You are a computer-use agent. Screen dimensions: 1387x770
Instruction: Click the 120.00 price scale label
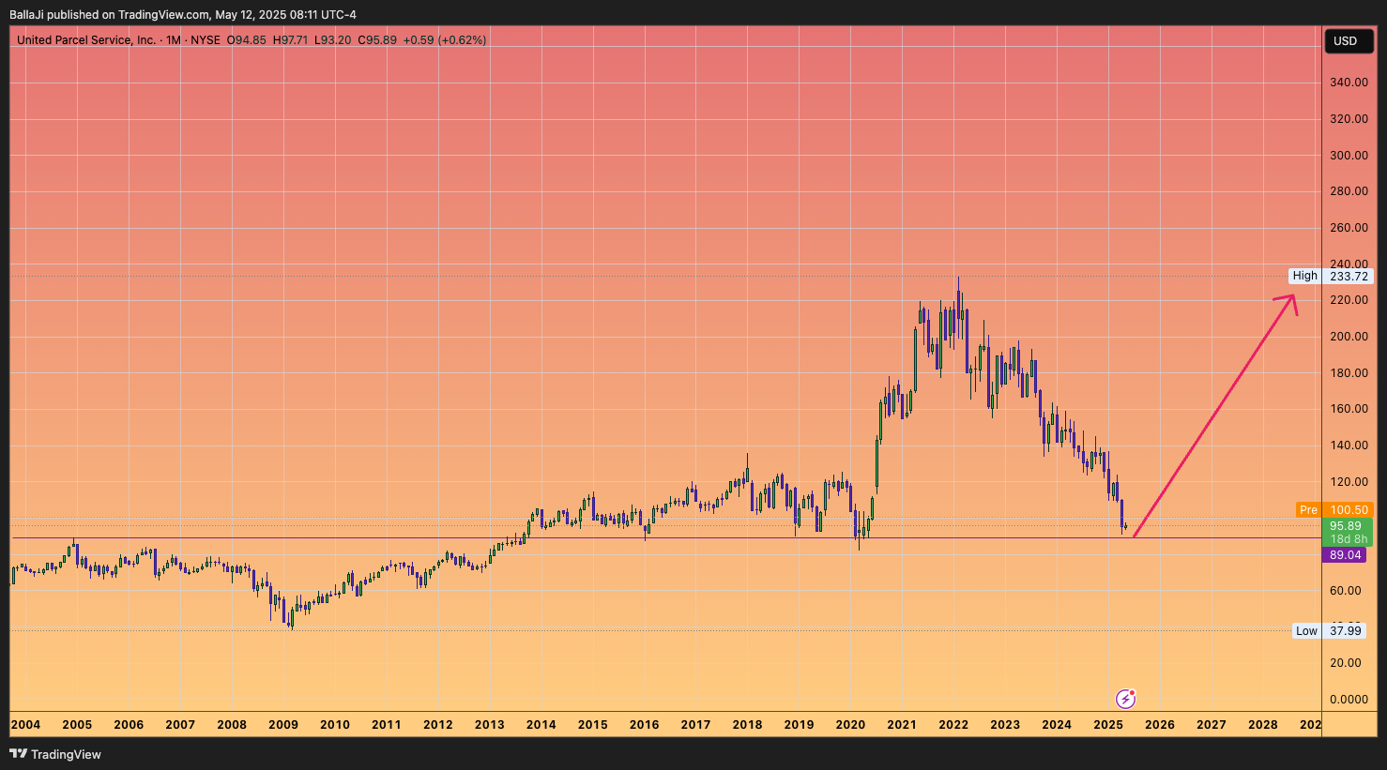1349,482
